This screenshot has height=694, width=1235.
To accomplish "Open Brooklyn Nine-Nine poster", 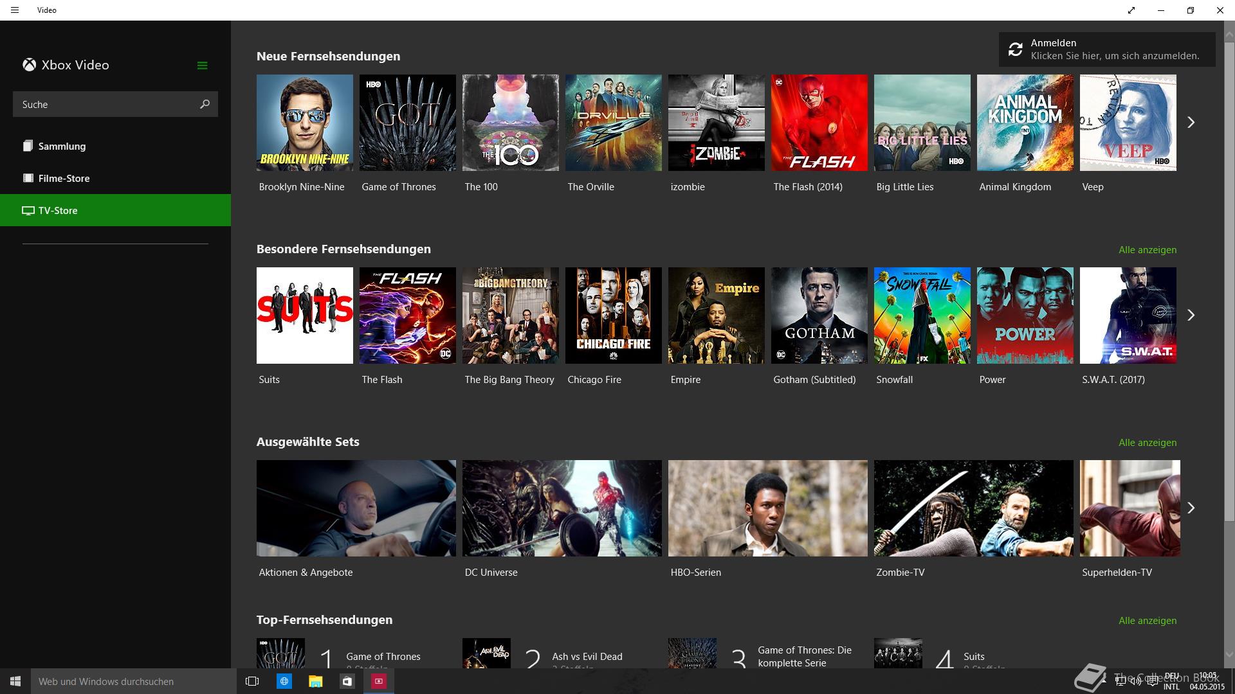I will tap(305, 123).
